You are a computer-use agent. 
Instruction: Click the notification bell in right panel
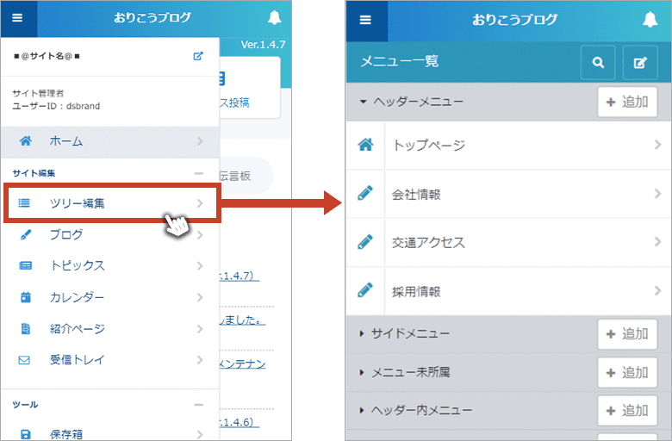point(650,19)
